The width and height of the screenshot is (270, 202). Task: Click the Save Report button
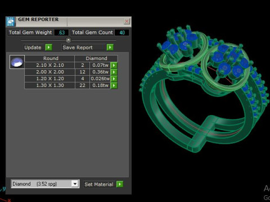point(83,48)
